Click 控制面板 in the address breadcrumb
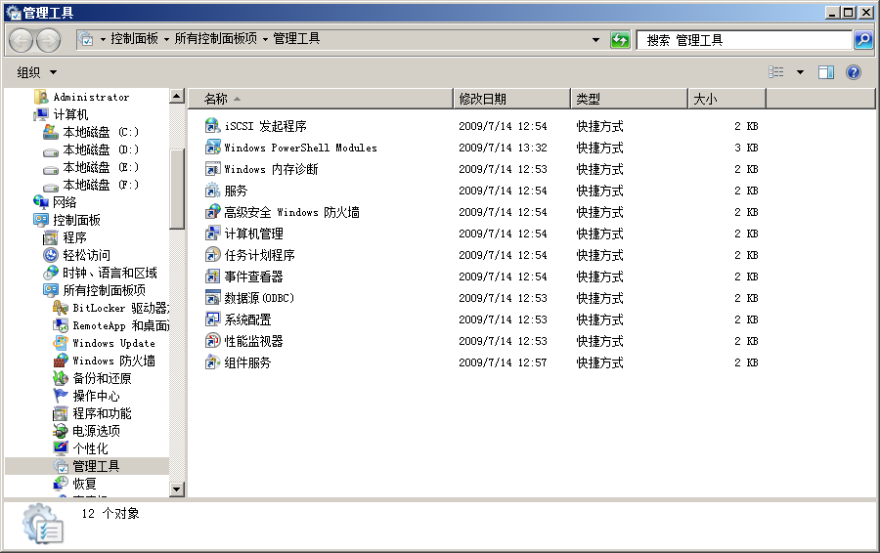880x553 pixels. pyautogui.click(x=134, y=39)
